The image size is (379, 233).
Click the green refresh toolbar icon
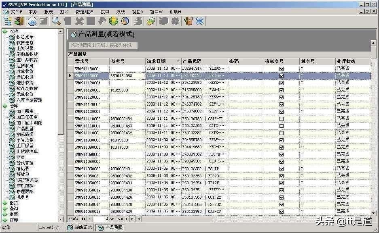click(x=113, y=21)
